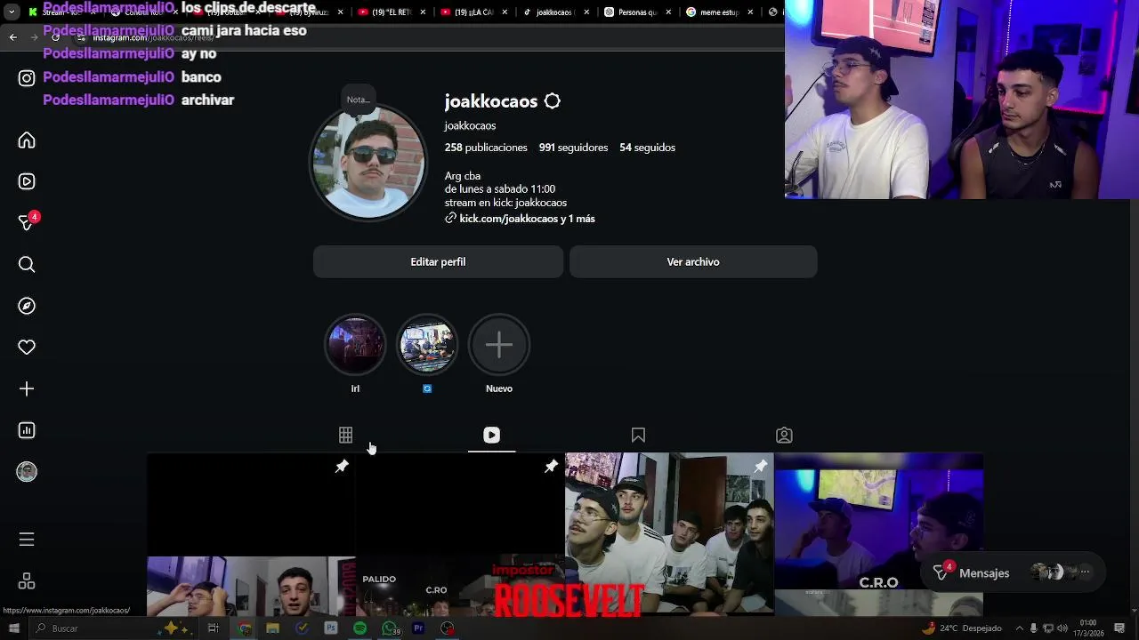Open File Explorer from the taskbar
This screenshot has width=1139, height=640.
(x=273, y=628)
